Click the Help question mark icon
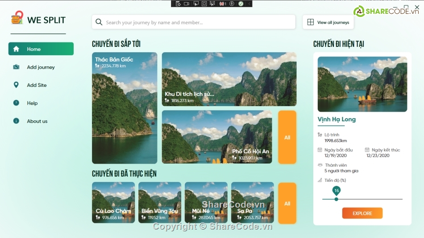424x238 pixels. pos(17,103)
